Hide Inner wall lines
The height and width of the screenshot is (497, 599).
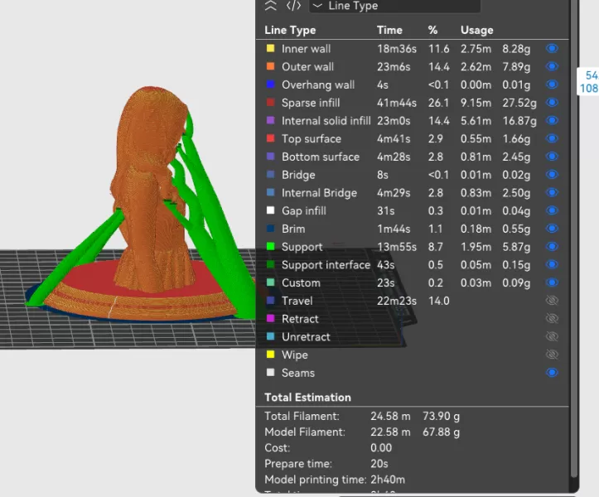pyautogui.click(x=552, y=49)
